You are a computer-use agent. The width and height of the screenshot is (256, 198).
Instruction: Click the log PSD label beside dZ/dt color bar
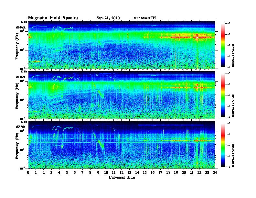pos(233,155)
